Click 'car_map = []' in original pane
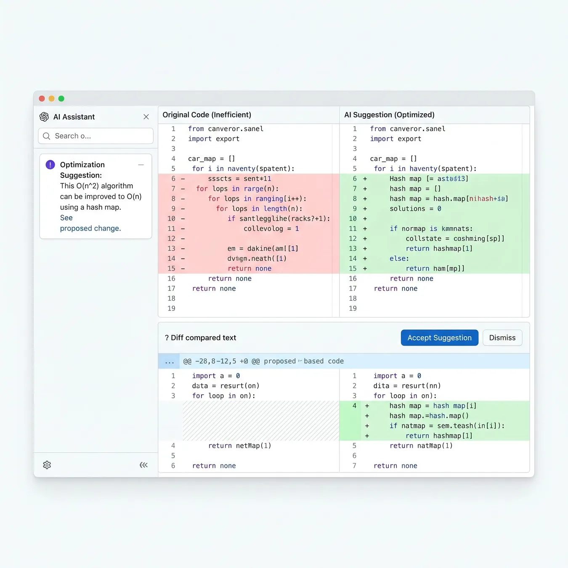Screen dimensions: 568x568 pos(212,159)
